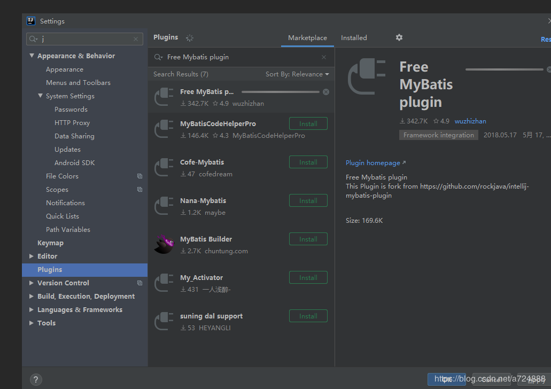Click download progress bar in plugin list
551x389 pixels.
point(281,92)
